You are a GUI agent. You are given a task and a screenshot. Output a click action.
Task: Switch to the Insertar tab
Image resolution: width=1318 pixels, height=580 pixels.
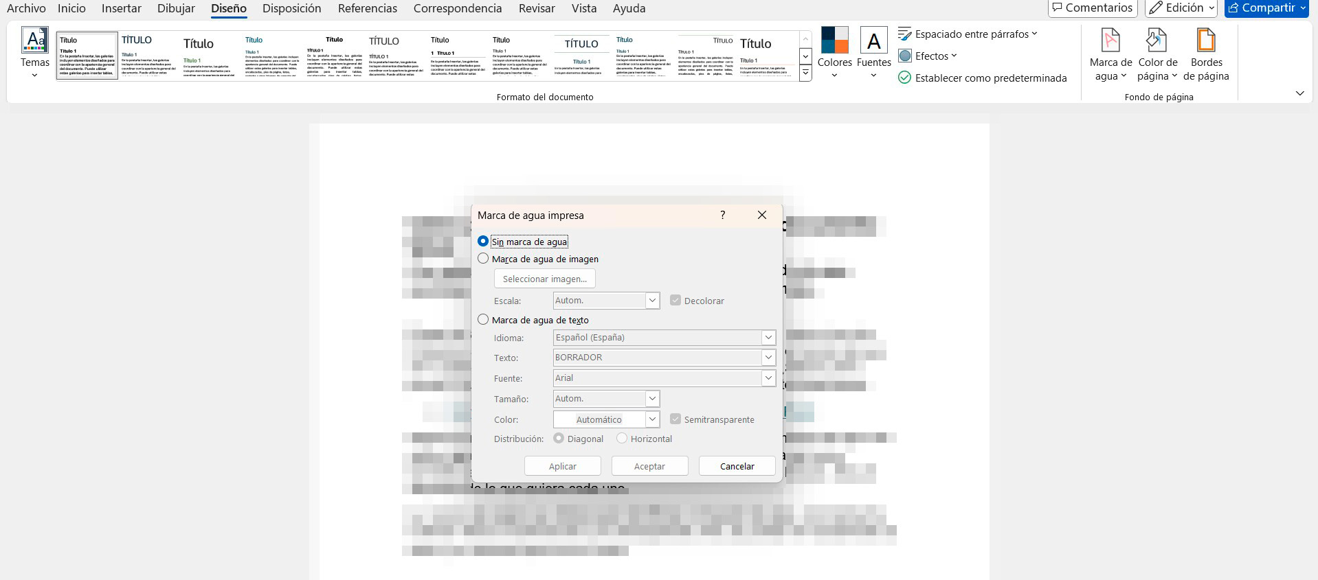[121, 8]
